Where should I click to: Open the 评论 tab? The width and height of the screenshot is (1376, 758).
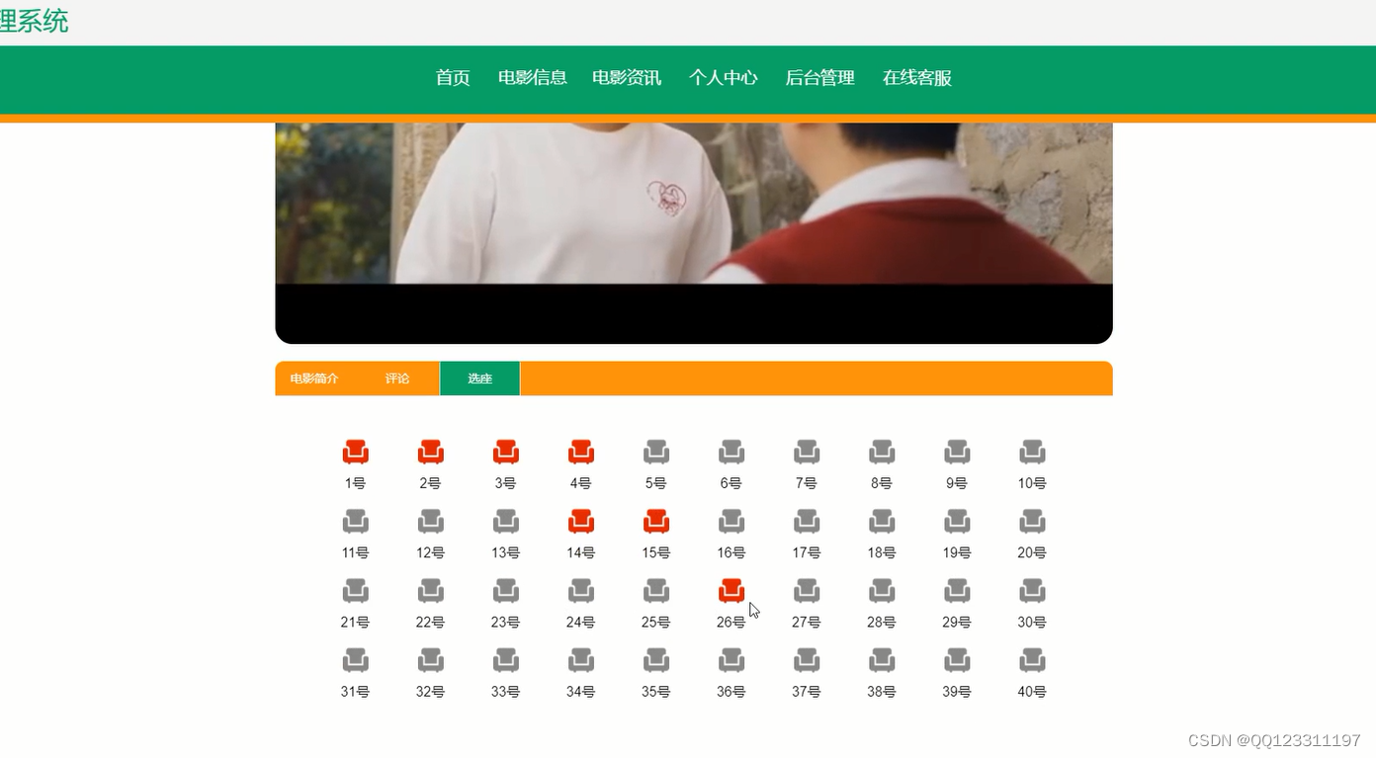tap(396, 378)
